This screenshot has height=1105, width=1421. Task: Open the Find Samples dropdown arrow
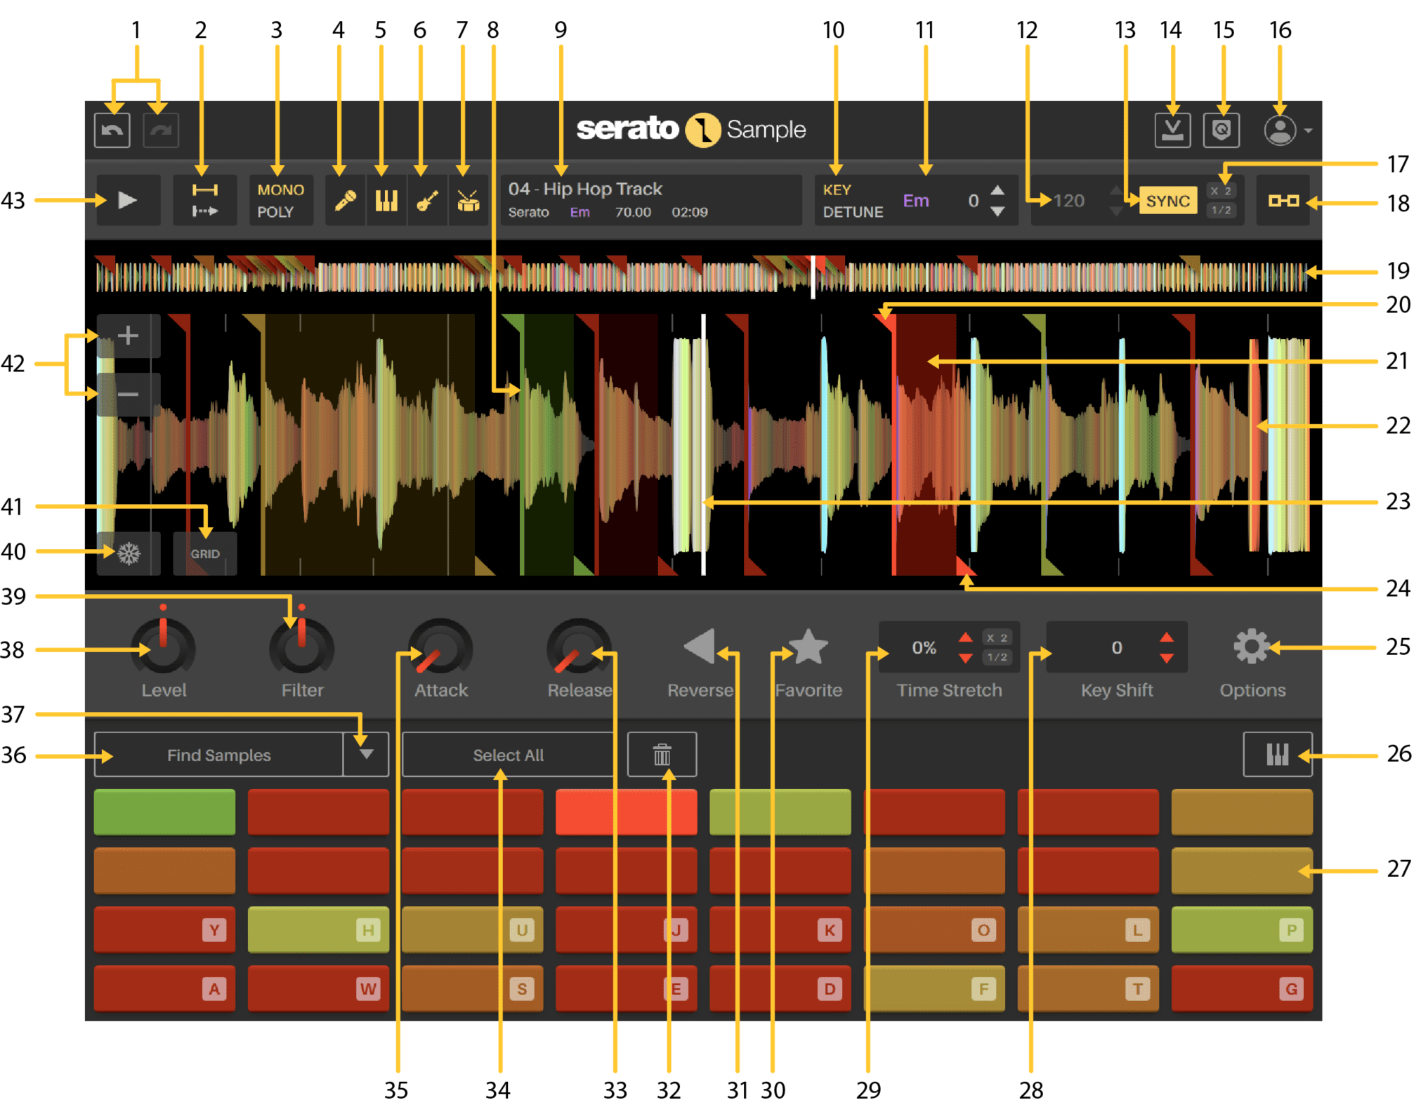coord(366,755)
